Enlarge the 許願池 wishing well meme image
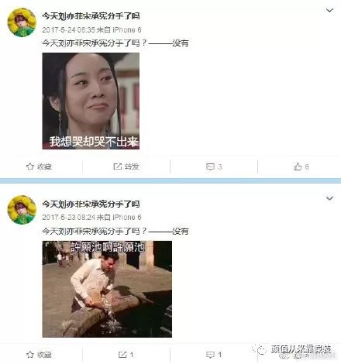341x364 pixels. pos(107,289)
